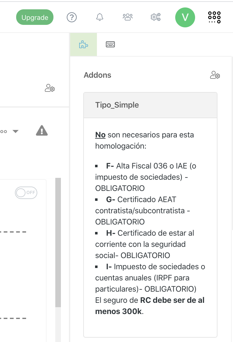
Task: Click the green Upgrade button
Action: point(35,17)
